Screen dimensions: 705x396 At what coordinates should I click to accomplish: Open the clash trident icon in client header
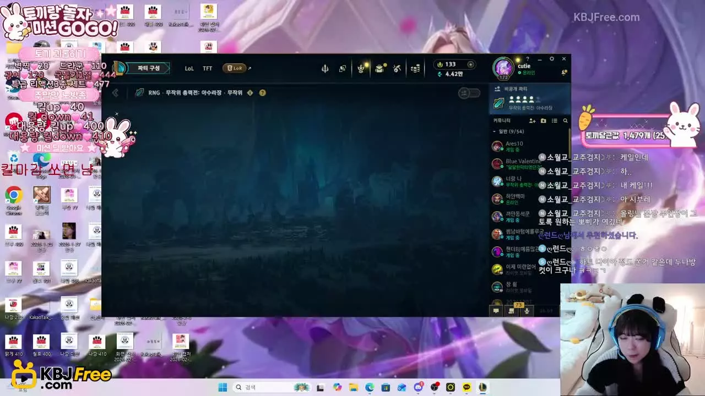(x=325, y=68)
